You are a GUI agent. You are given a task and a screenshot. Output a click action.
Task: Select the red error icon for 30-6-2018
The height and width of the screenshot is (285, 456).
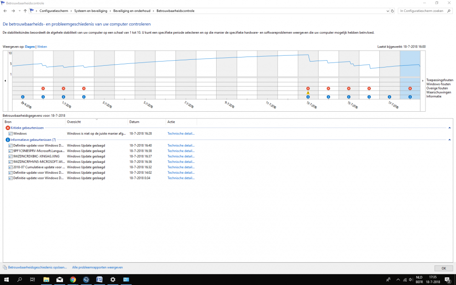(43, 88)
